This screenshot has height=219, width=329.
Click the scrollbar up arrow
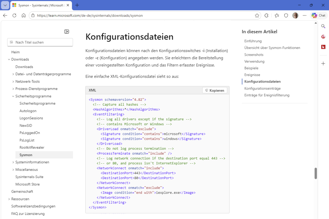(316, 23)
